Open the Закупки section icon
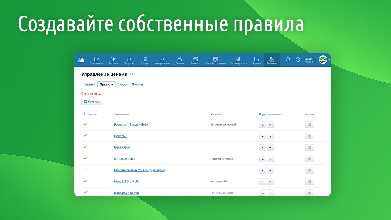 coord(113,60)
